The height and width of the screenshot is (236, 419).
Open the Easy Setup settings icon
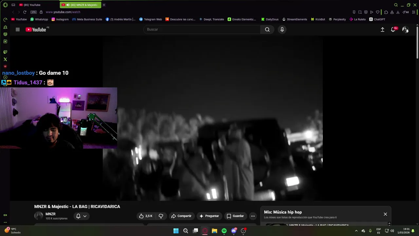coord(413,12)
